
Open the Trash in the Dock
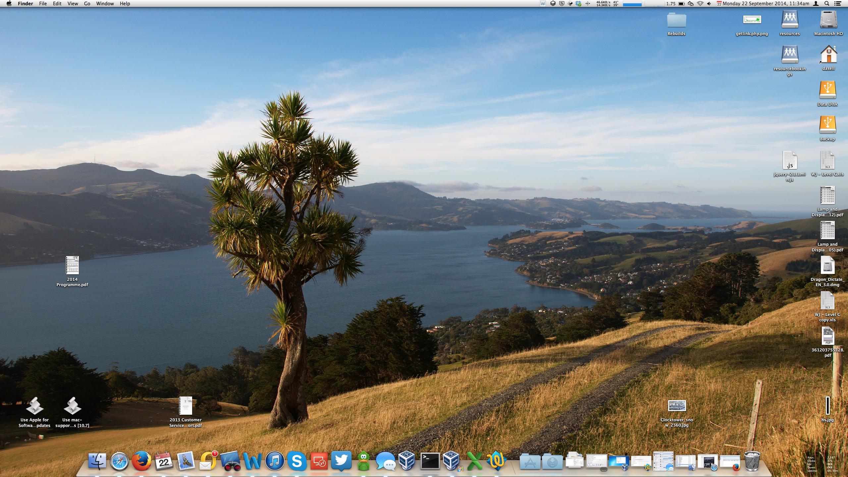[x=752, y=461]
